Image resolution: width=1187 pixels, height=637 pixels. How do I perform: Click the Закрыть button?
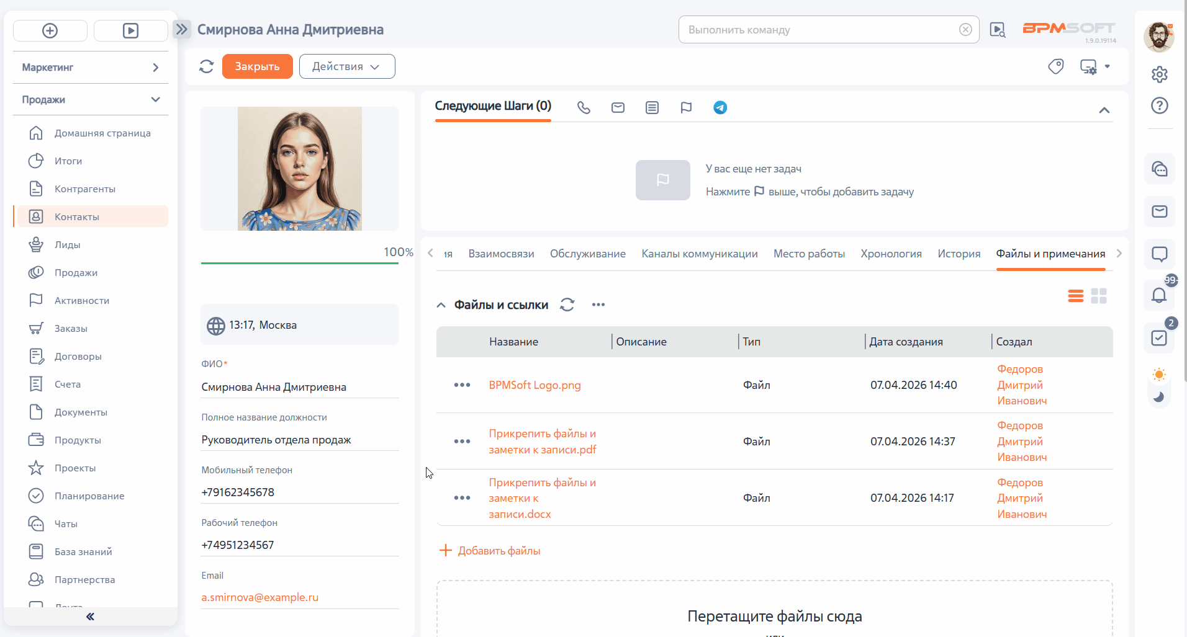pos(257,66)
